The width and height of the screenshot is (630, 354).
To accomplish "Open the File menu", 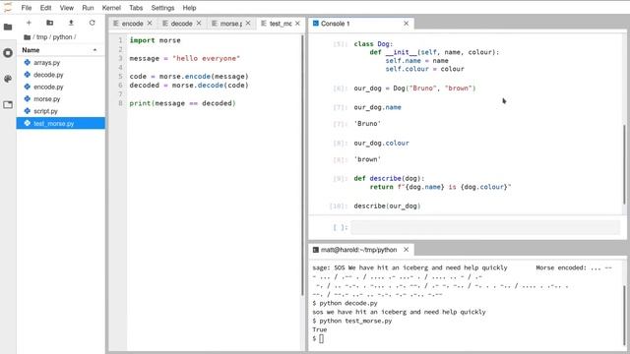I will pyautogui.click(x=27, y=8).
